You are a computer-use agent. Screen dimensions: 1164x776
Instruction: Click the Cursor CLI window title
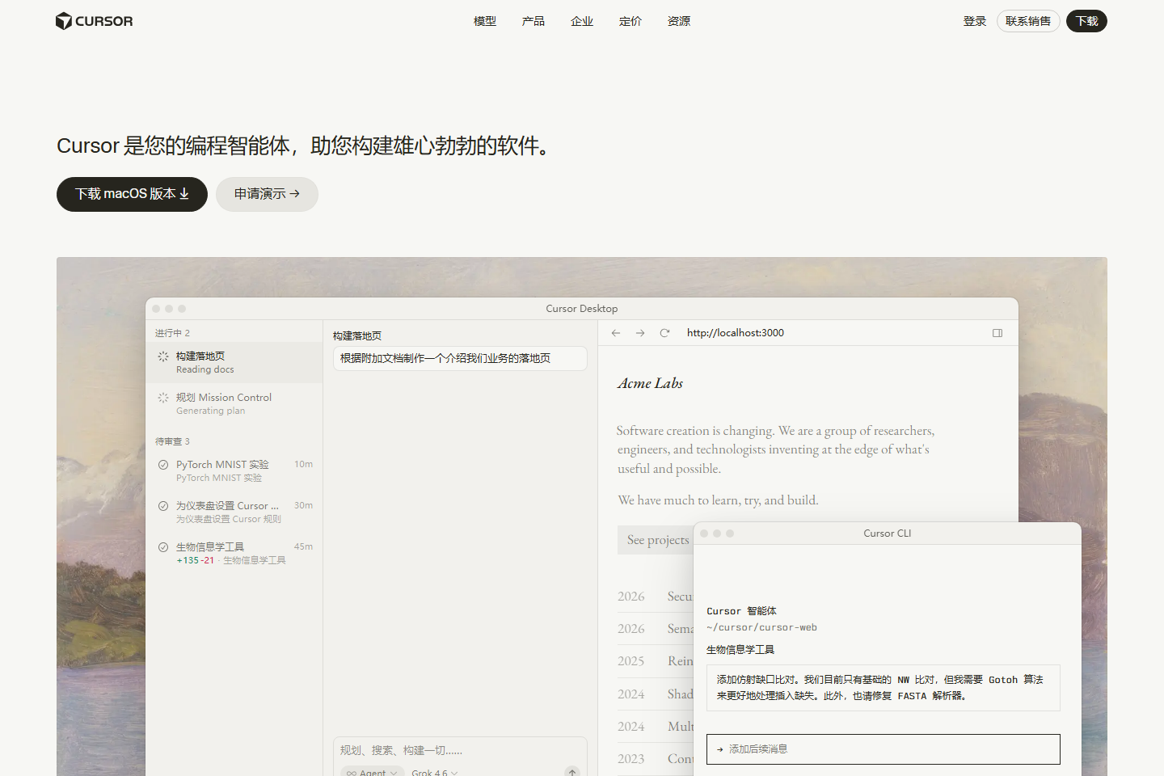[887, 533]
